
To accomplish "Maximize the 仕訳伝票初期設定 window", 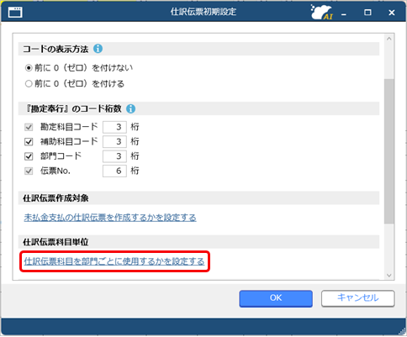I will tap(367, 13).
